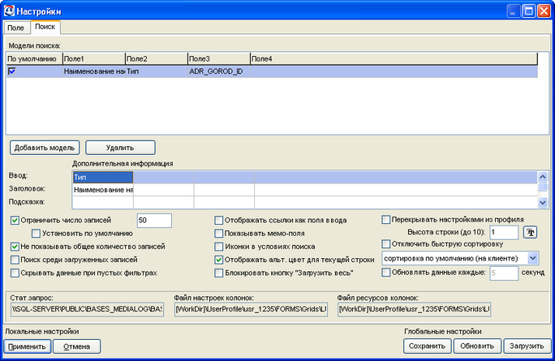Toggle the По умолчанию checkbox in model row
This screenshot has height=361, width=555.
tap(12, 71)
